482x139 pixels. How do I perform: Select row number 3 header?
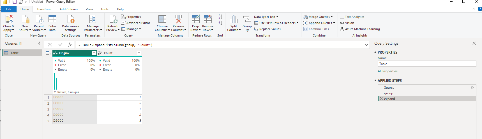coord(48,109)
